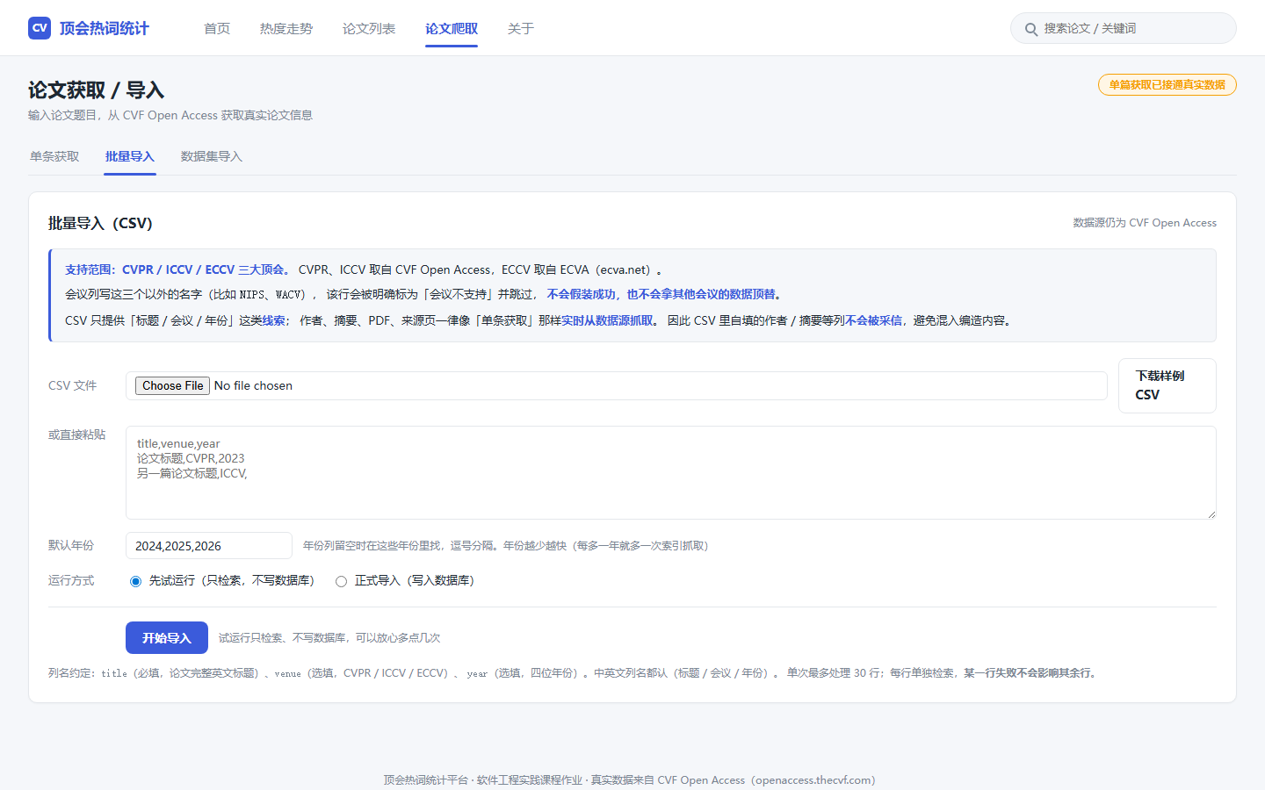Switch to the 数据集导入 tab
This screenshot has height=790, width=1265.
click(x=212, y=156)
